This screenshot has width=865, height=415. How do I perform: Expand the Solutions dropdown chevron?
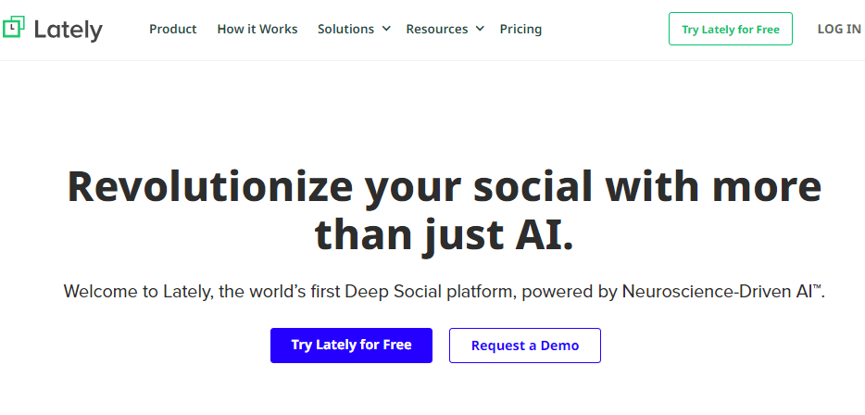[x=386, y=29]
